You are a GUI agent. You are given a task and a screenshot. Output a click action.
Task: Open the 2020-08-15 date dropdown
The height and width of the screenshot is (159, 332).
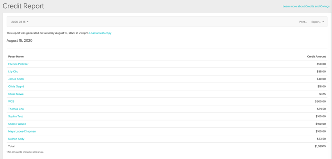[x=20, y=22]
